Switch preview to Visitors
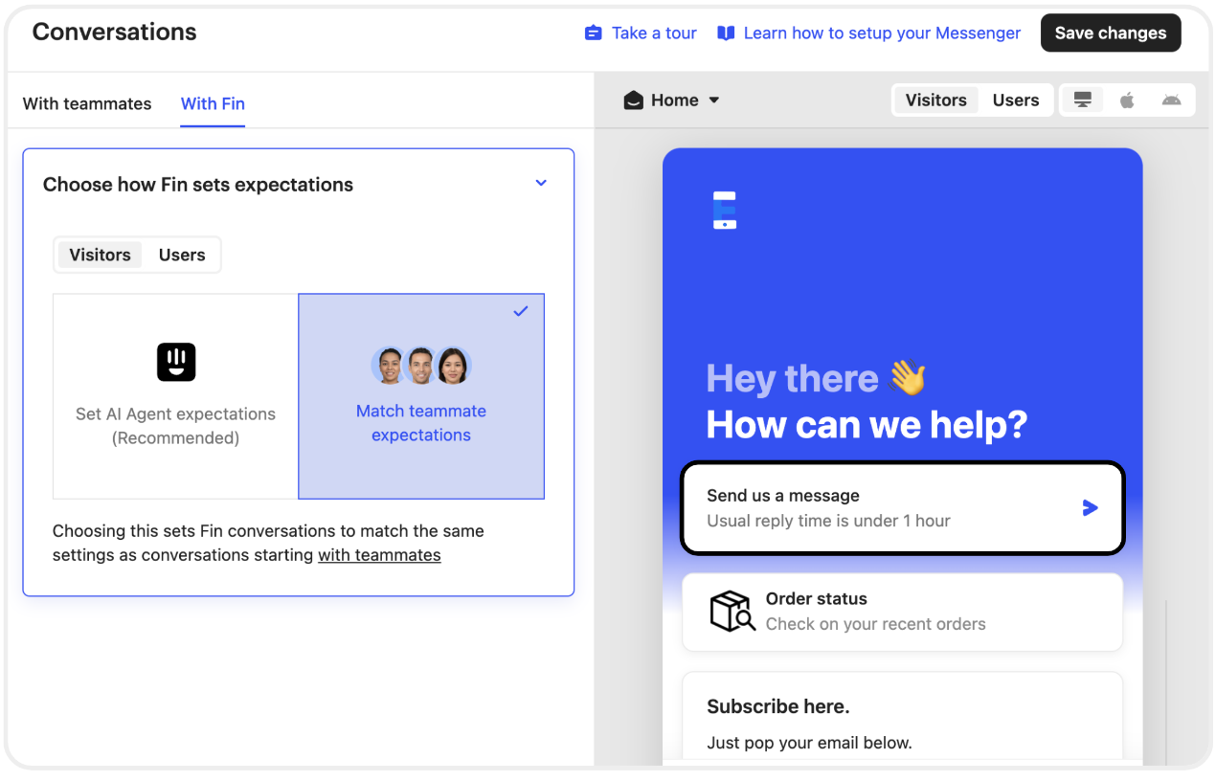The image size is (1216, 781). coord(935,100)
